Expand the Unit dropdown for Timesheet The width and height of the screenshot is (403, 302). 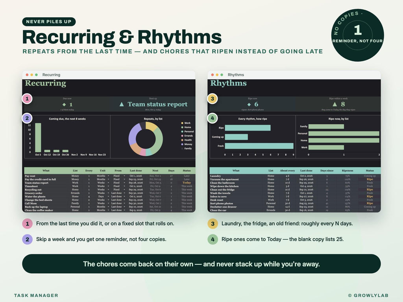[108, 186]
